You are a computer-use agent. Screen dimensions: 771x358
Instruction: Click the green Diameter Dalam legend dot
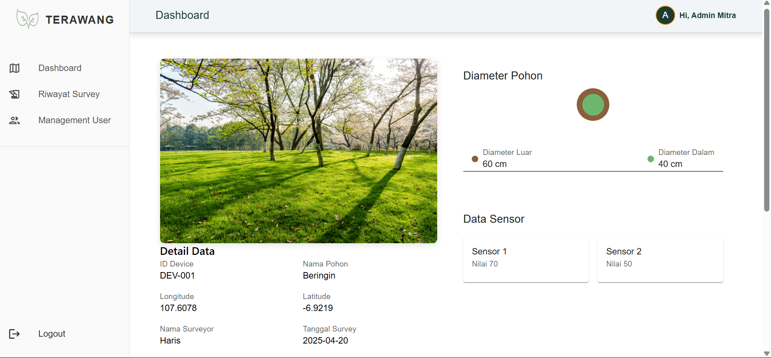point(650,159)
